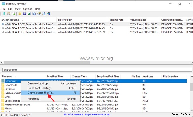Click the file list scroll-down arrow
193x117 pixels.
[192, 110]
